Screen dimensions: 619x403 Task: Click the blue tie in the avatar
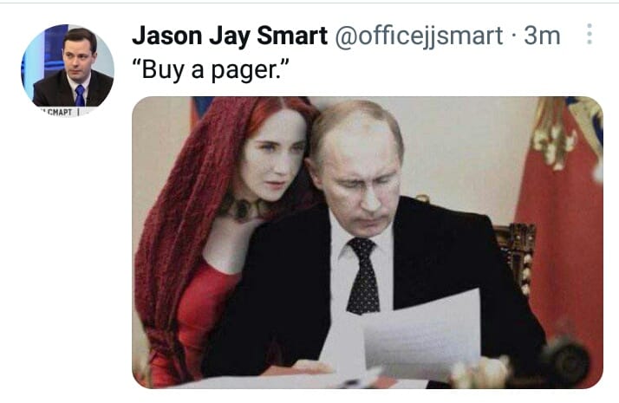click(x=80, y=95)
